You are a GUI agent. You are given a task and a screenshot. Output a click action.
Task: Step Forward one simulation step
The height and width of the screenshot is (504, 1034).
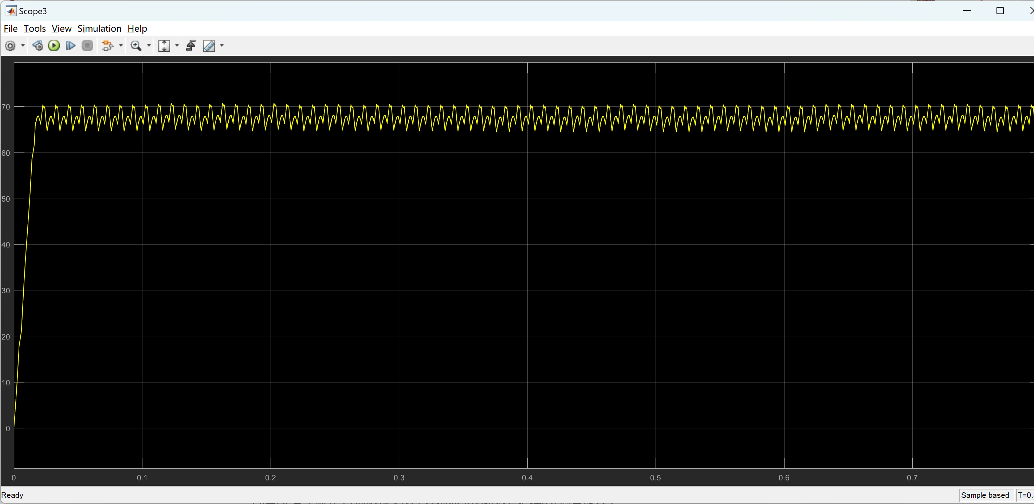point(70,45)
